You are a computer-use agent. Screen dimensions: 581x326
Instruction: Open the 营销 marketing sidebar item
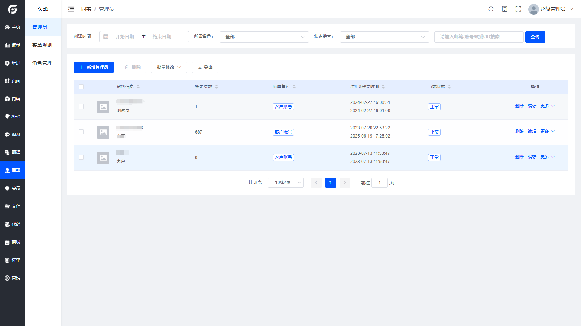point(13,278)
